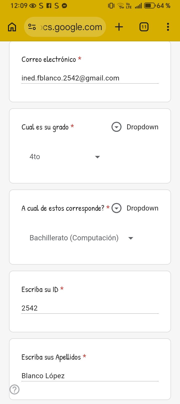Open a new tab with plus icon
This screenshot has height=404, width=180.
pos(119,27)
